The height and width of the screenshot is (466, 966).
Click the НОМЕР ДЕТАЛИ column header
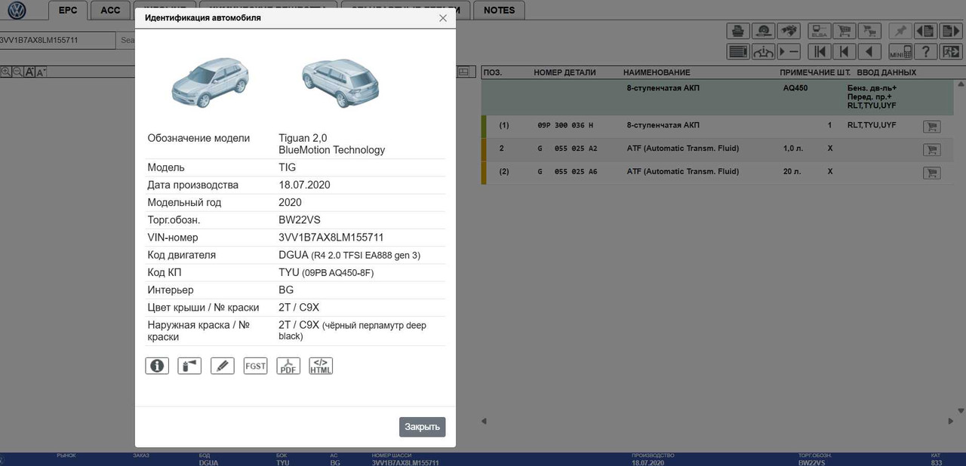(565, 72)
